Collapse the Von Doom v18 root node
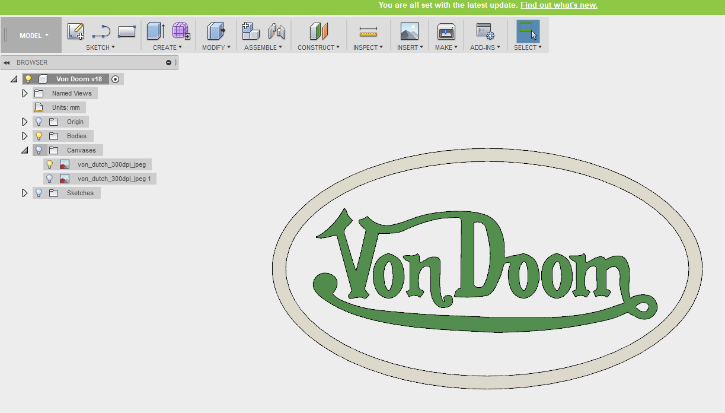The height and width of the screenshot is (413, 725). (x=14, y=79)
